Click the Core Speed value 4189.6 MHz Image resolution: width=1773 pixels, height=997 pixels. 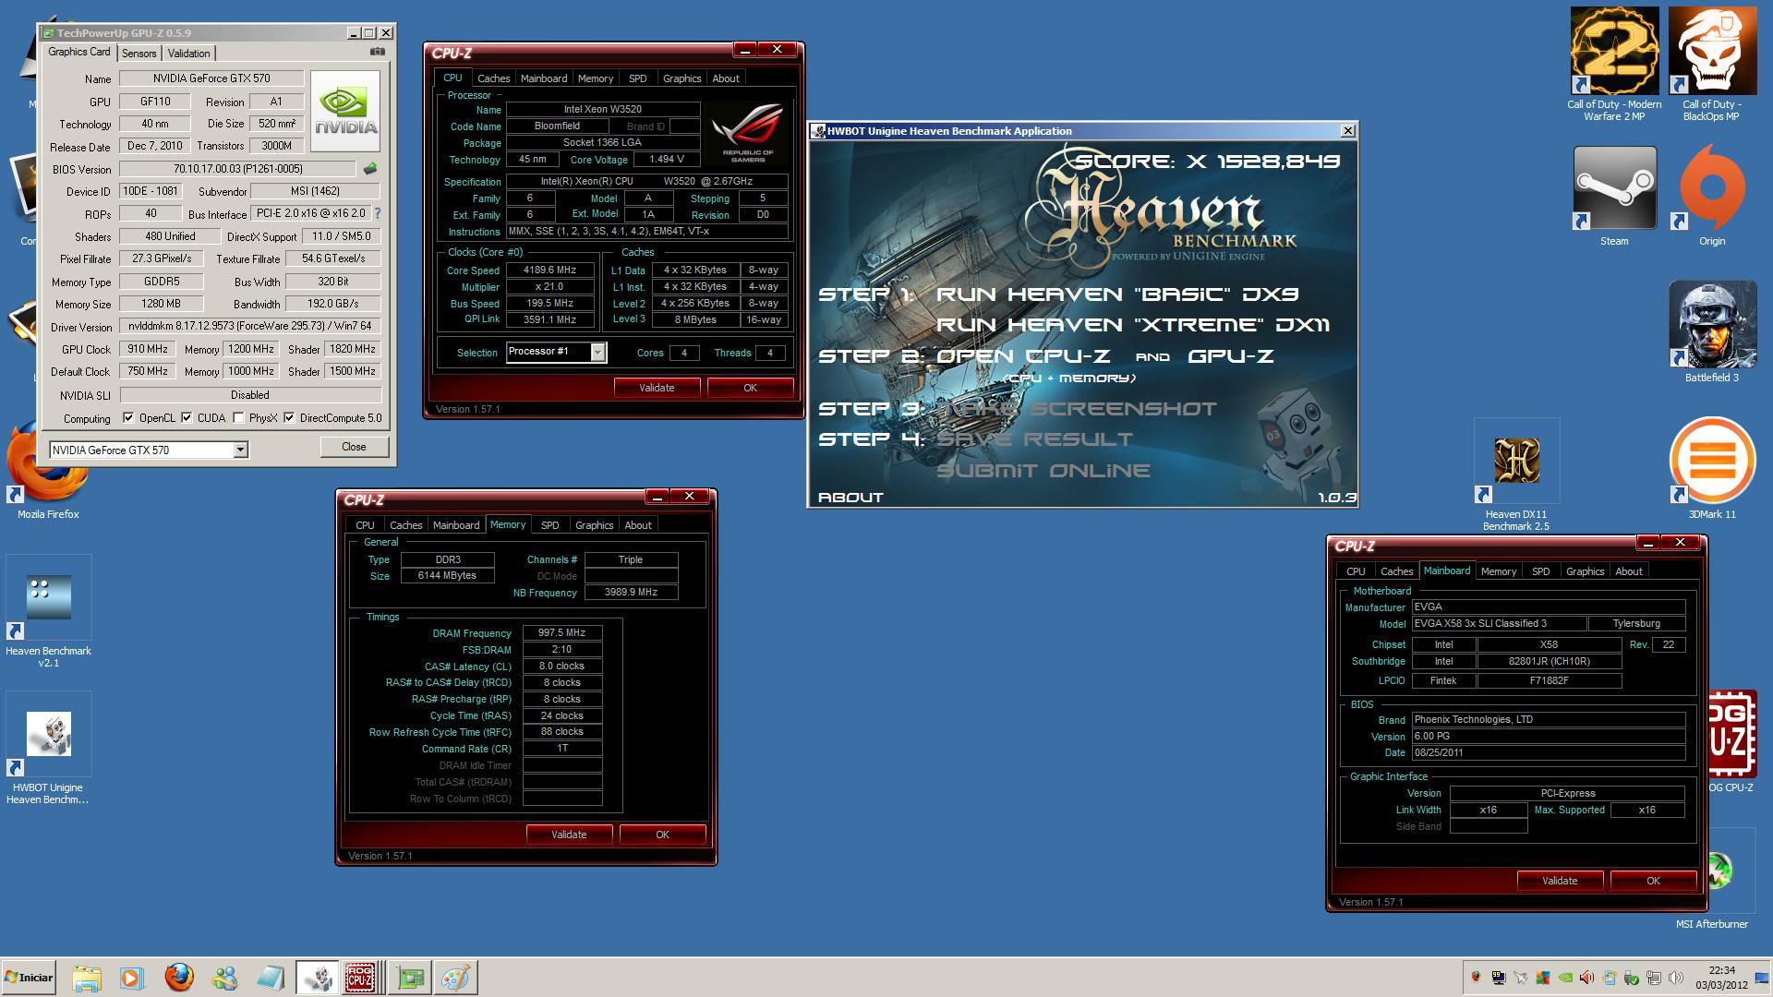(x=549, y=270)
